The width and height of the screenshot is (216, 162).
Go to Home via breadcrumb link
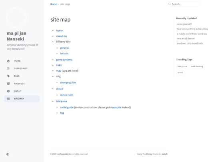coord(53,4)
